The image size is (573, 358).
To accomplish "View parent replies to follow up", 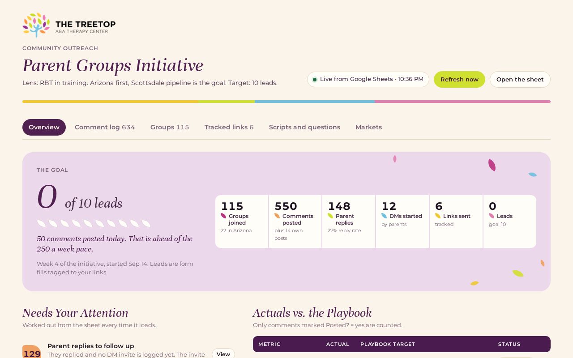I will coord(223,354).
